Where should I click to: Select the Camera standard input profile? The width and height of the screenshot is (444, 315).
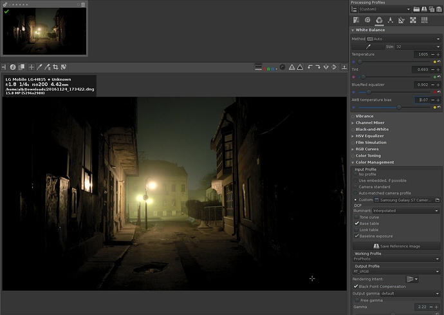[355, 187]
